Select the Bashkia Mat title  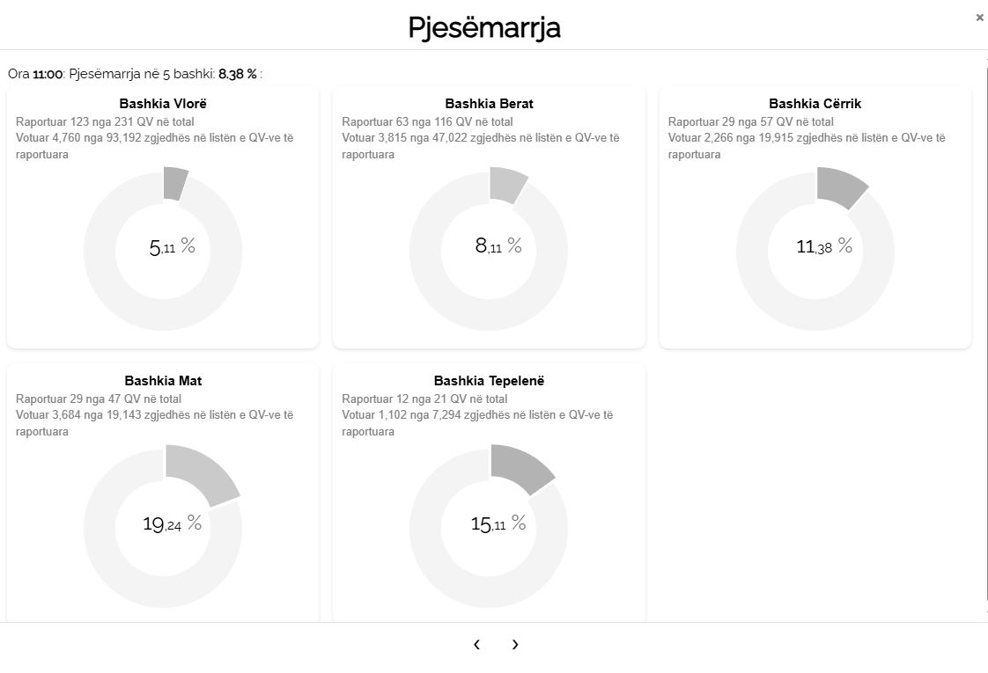[x=163, y=381]
